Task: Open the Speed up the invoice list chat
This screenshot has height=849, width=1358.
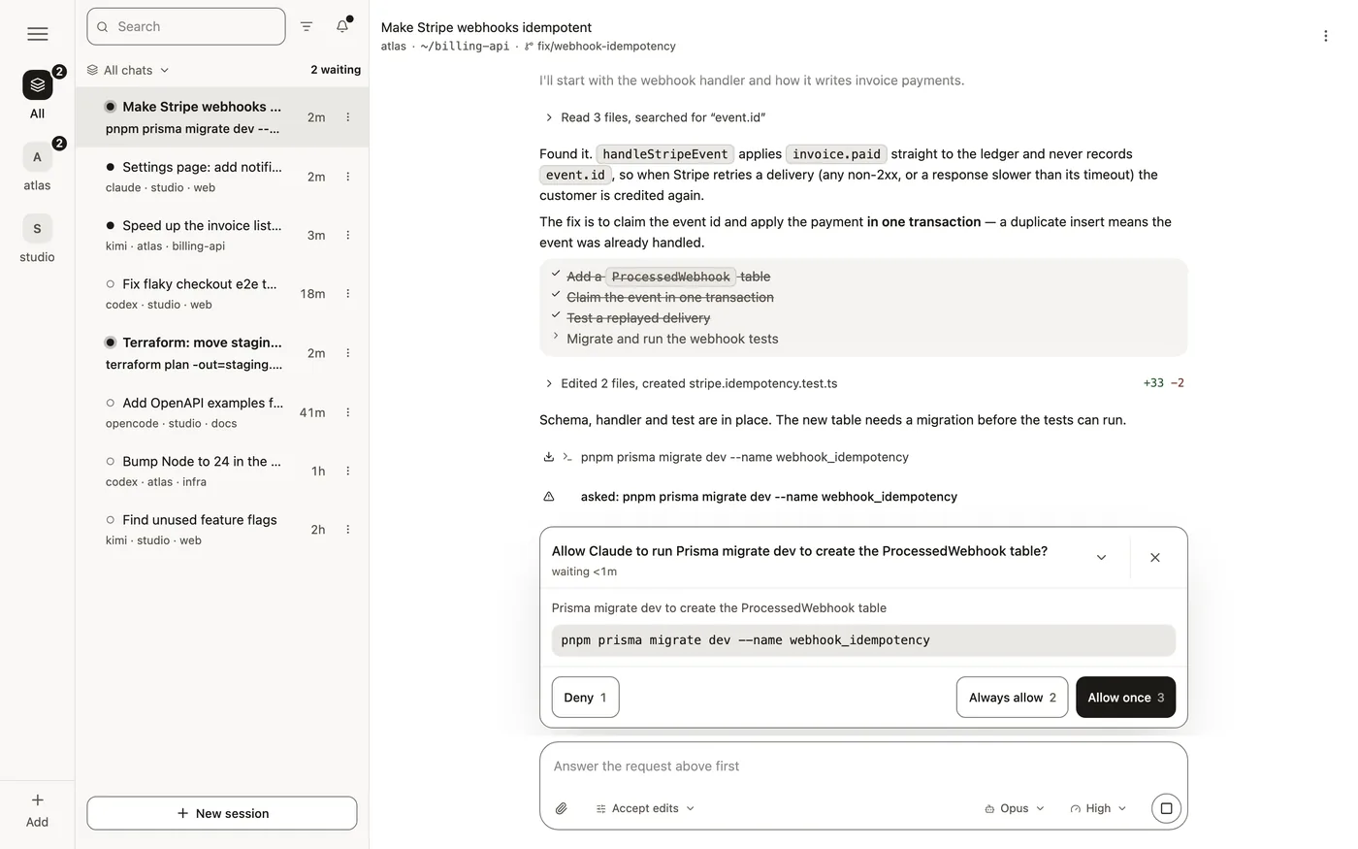Action: pos(222,236)
